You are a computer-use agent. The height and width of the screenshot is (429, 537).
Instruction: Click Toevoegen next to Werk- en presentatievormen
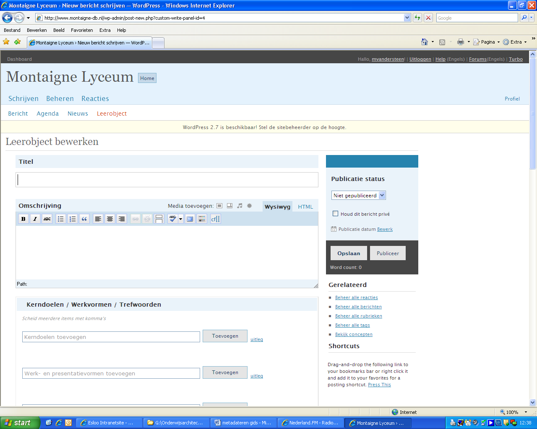pyautogui.click(x=225, y=372)
